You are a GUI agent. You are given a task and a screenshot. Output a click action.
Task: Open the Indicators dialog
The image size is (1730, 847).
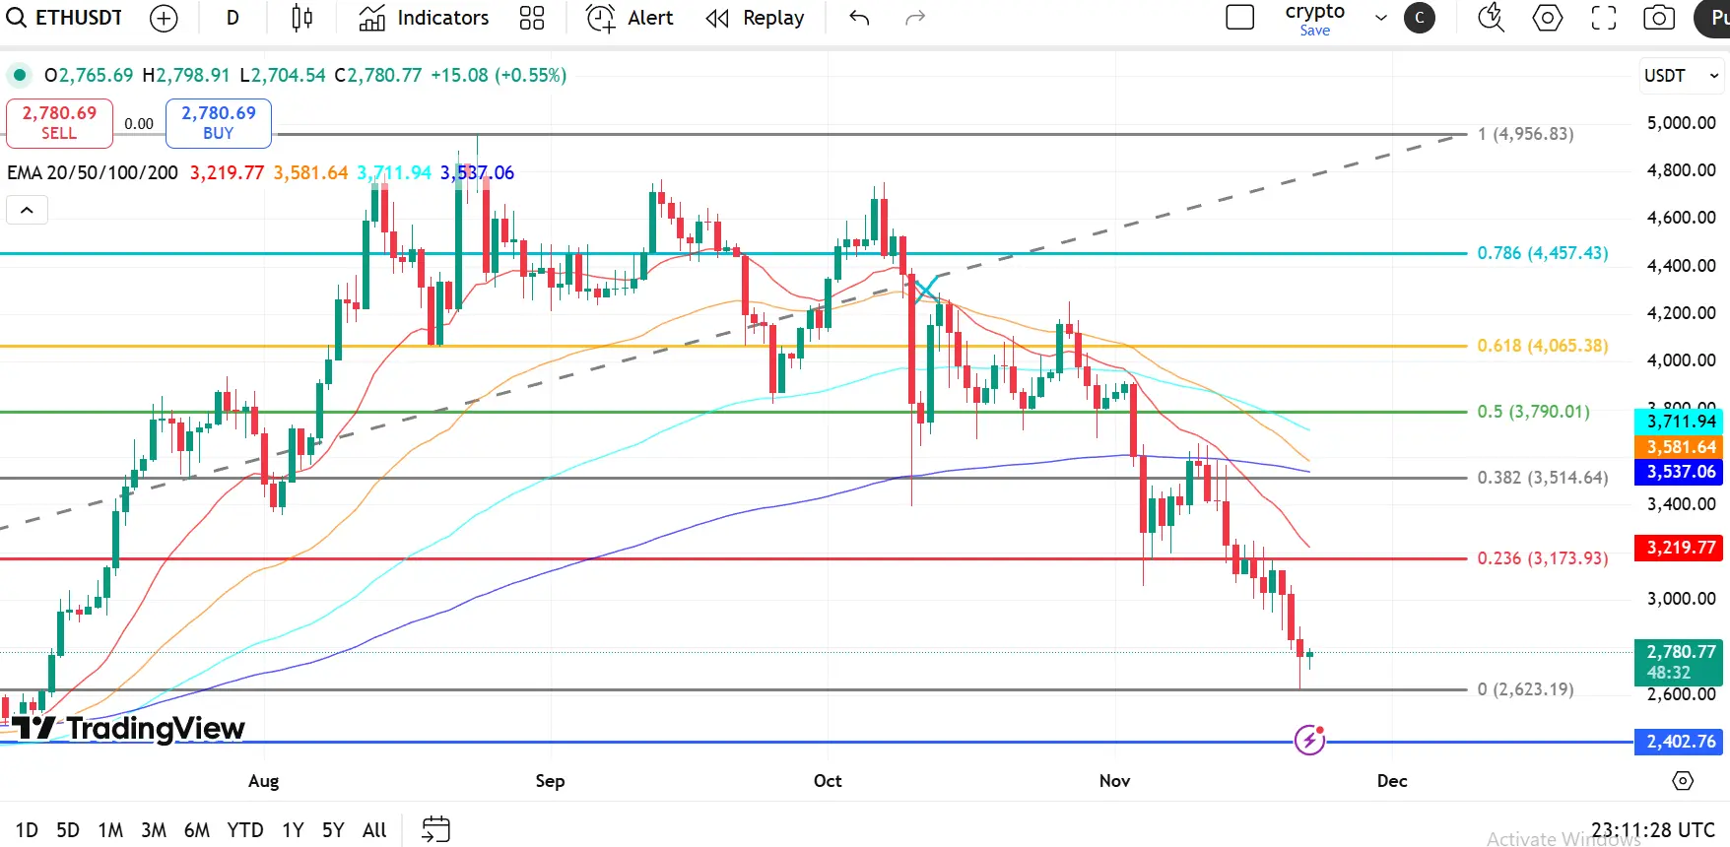[x=424, y=18]
